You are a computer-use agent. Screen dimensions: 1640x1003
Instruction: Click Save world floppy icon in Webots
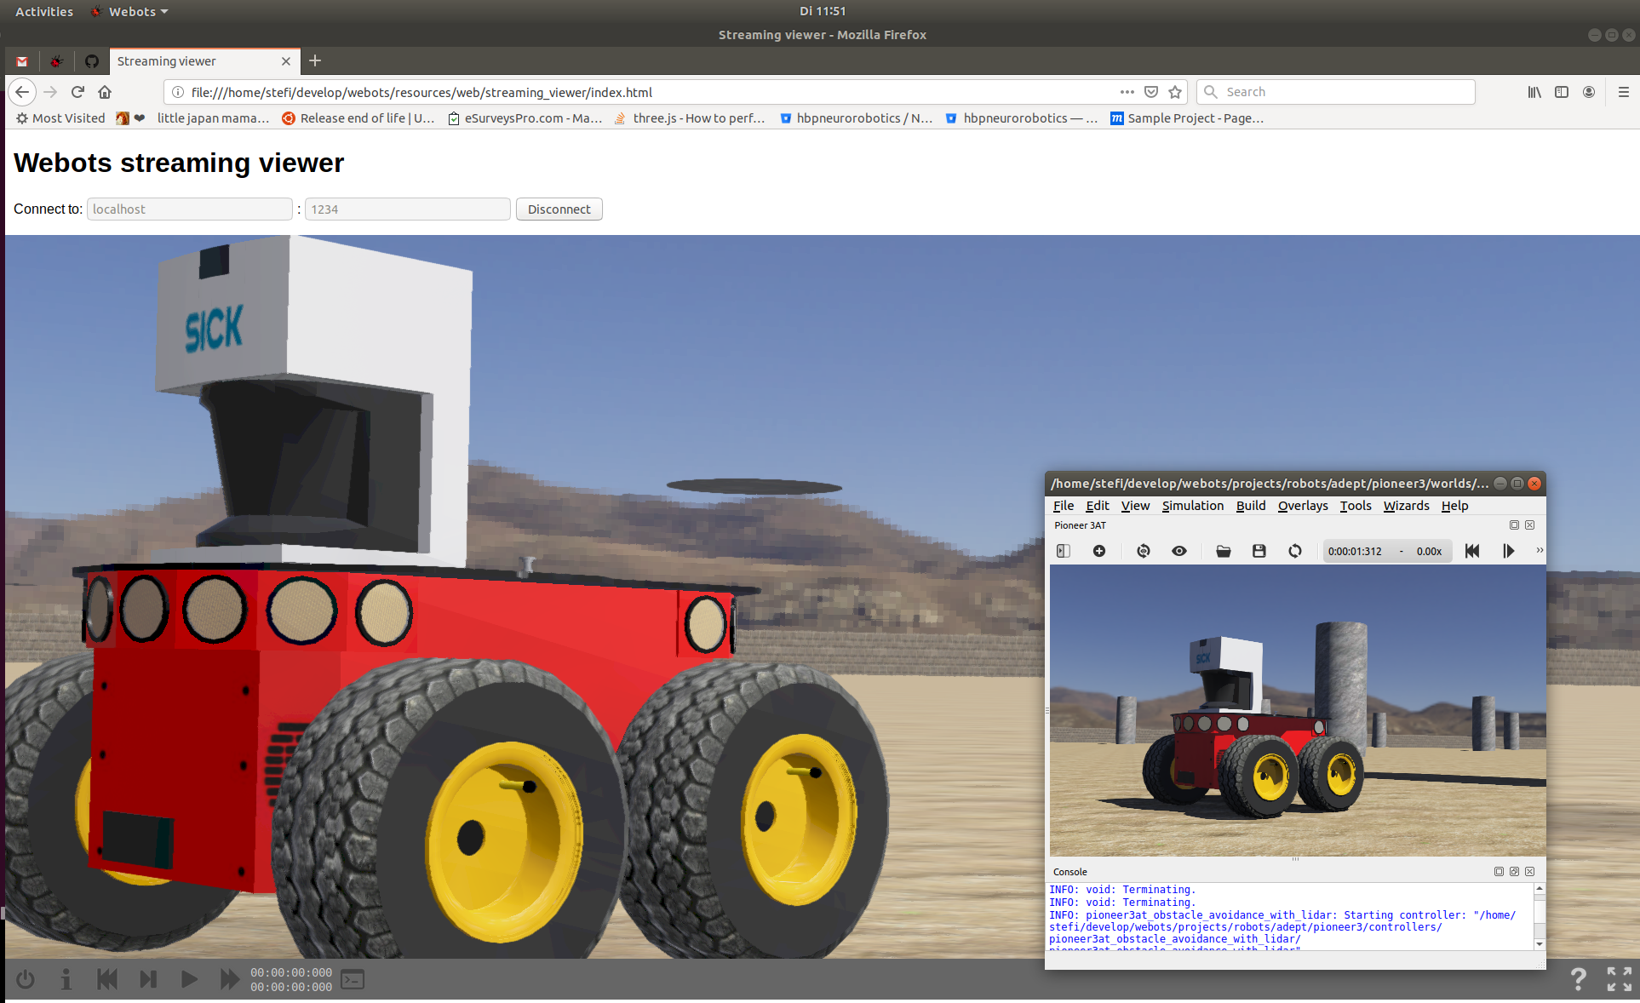[x=1259, y=551]
